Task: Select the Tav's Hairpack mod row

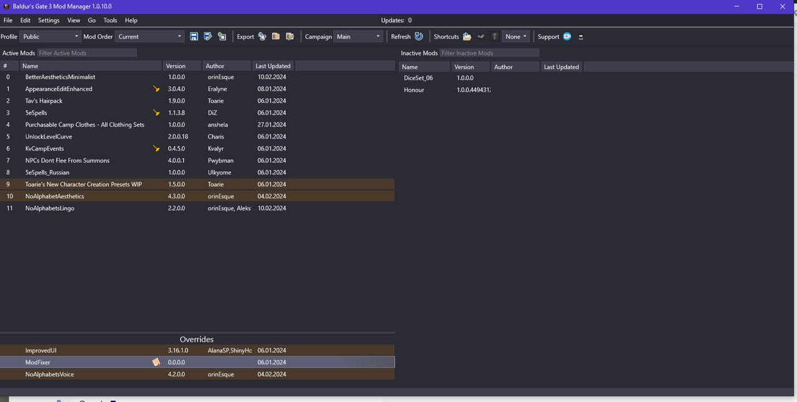Action: (x=197, y=101)
